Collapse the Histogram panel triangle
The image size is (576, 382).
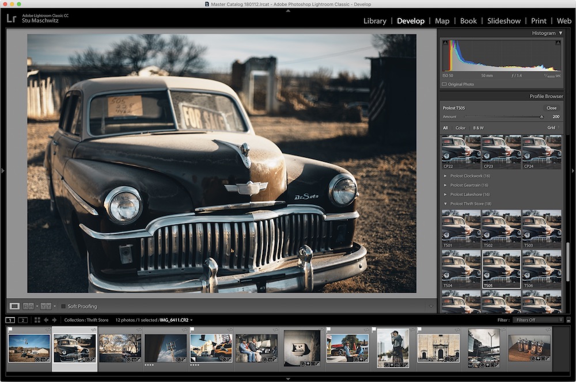click(560, 33)
